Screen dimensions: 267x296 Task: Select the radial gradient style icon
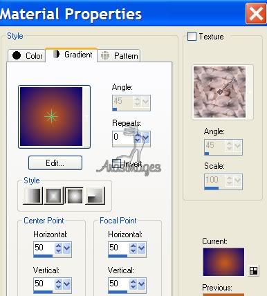click(95, 196)
